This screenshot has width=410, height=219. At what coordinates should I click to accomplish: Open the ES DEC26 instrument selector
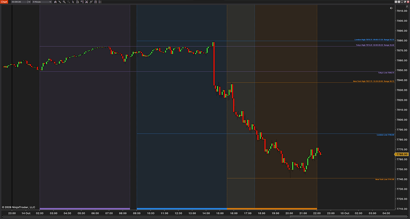(x=19, y=2)
